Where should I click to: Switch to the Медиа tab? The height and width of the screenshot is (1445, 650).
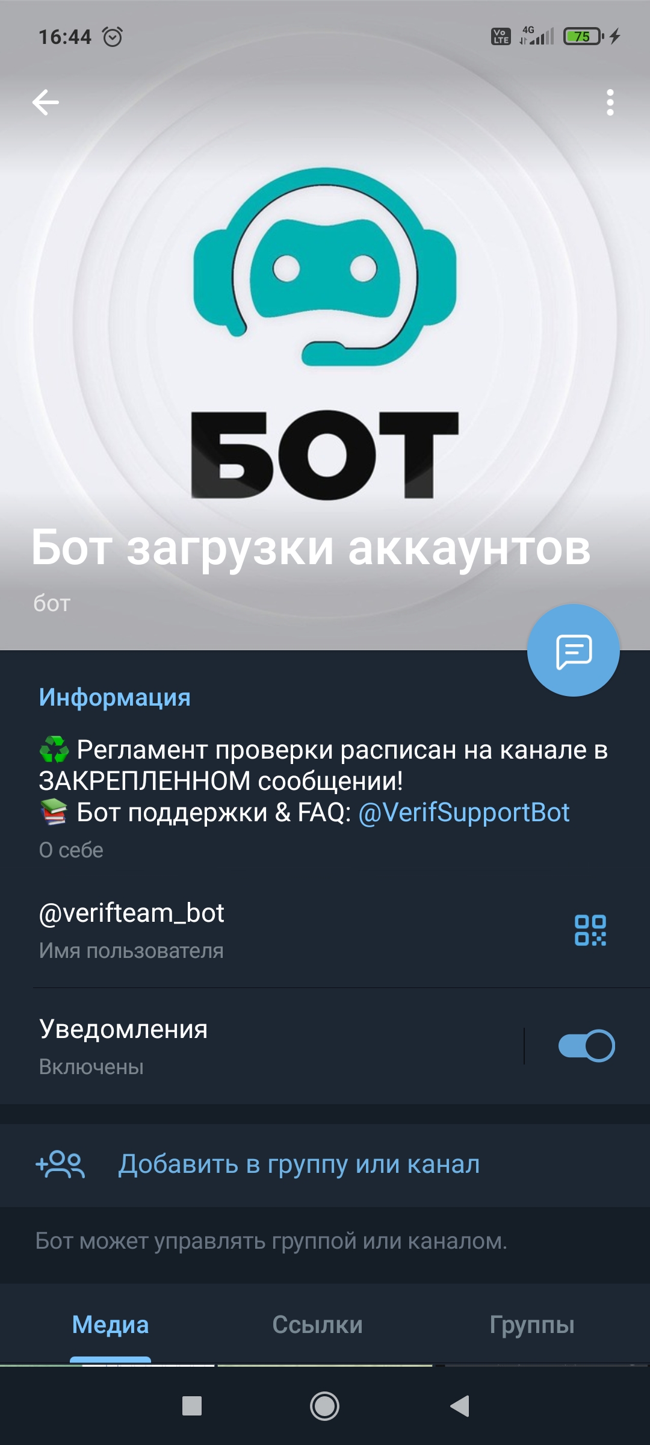tap(110, 1325)
